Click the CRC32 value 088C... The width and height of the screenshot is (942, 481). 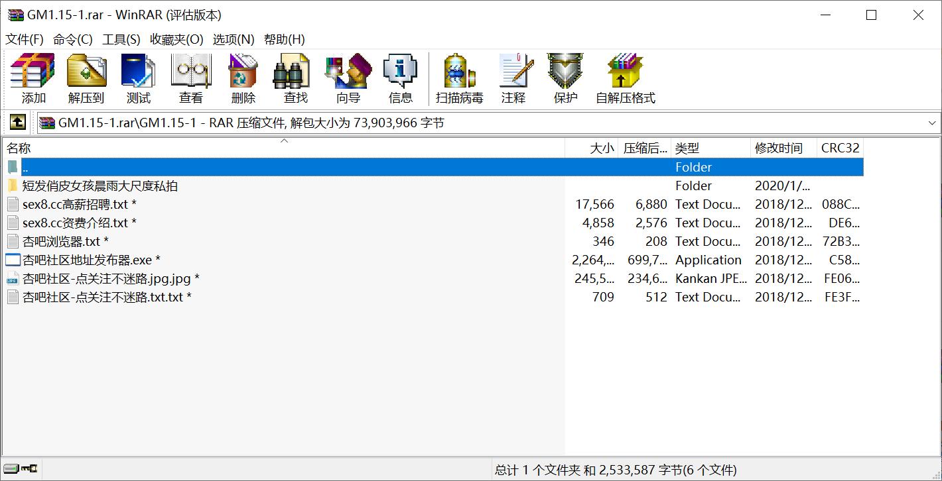point(841,204)
